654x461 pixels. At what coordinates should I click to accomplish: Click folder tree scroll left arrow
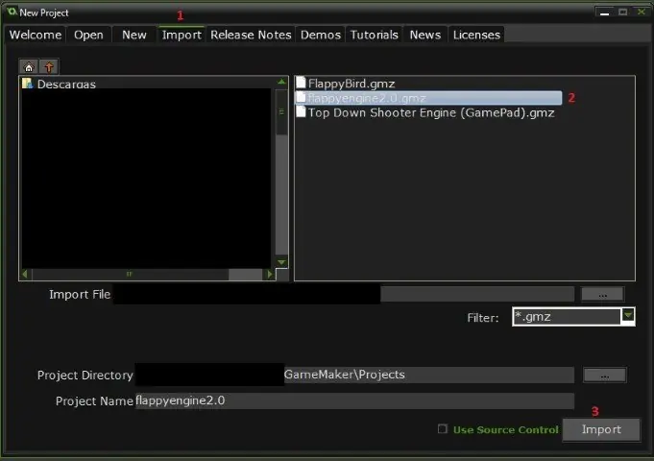tap(25, 274)
